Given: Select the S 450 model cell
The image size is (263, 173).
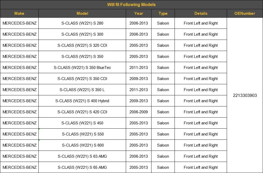Looking at the screenshot, I should [x=82, y=123].
